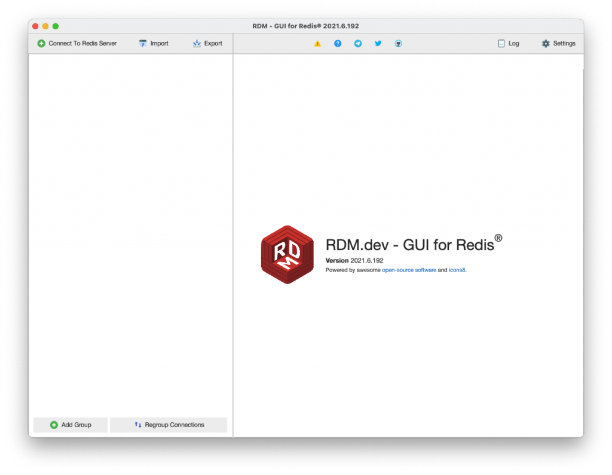Follow the open-source software link
Image resolution: width=612 pixels, height=475 pixels.
pyautogui.click(x=409, y=270)
